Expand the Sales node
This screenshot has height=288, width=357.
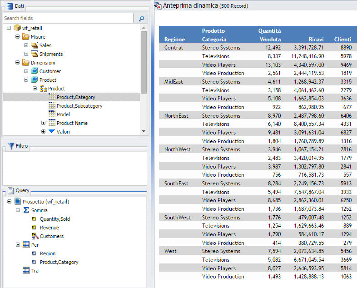pos(26,45)
